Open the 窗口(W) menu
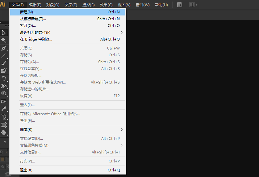 click(143, 5)
